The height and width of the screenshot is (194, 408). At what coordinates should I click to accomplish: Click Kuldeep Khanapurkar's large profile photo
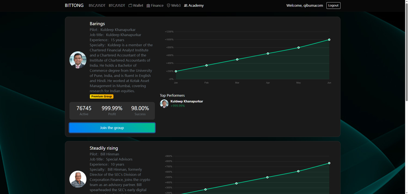(78, 60)
